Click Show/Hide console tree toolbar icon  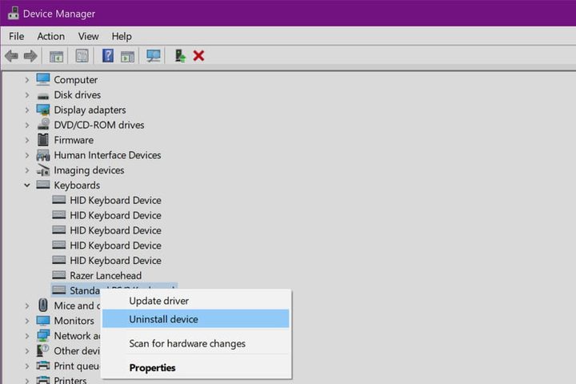click(x=56, y=56)
